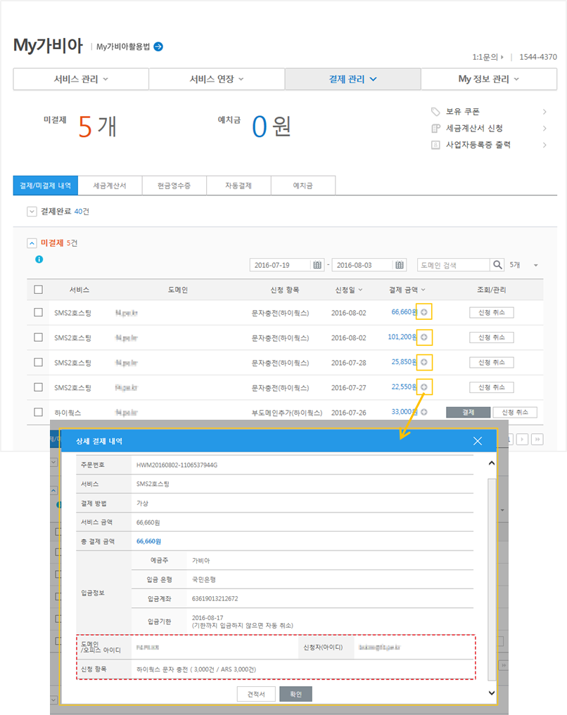Click the info icon above the 미결제 list
Screen dimensions: 567x715
[x=39, y=259]
